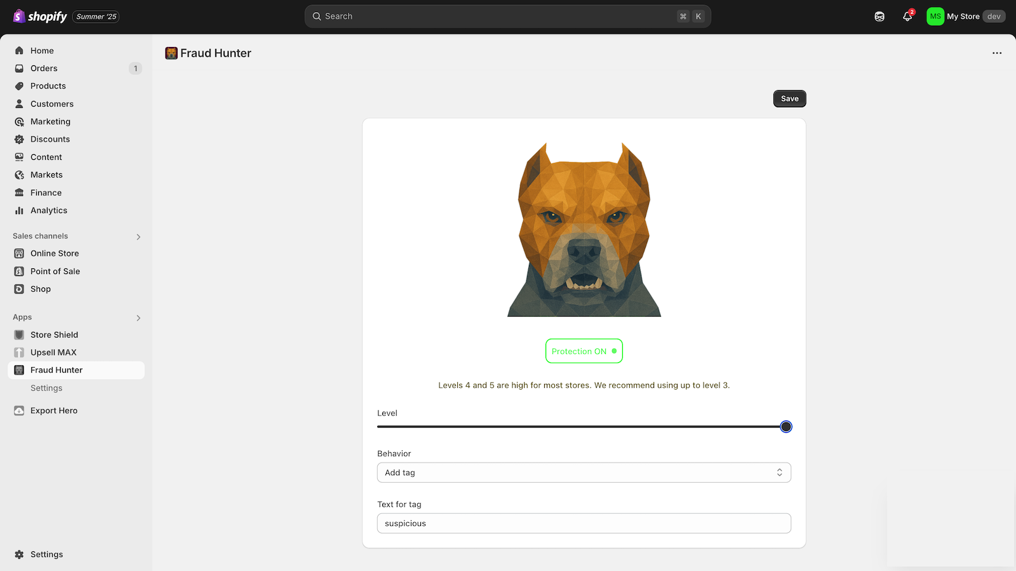Click the Save button
The width and height of the screenshot is (1016, 571).
pos(789,99)
